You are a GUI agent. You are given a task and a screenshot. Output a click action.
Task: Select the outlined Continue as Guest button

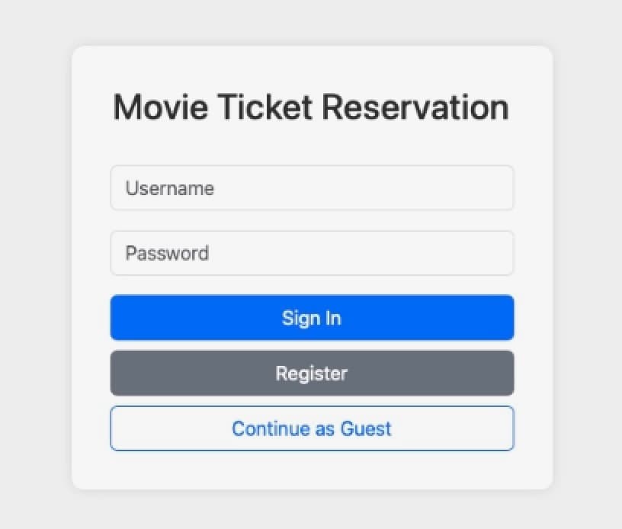click(x=312, y=428)
